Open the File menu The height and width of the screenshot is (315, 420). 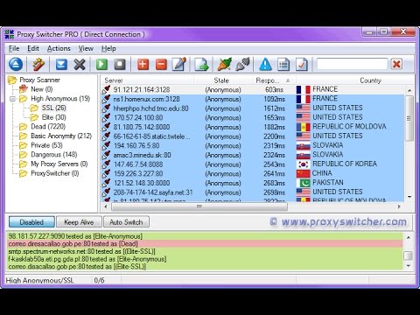click(x=14, y=49)
